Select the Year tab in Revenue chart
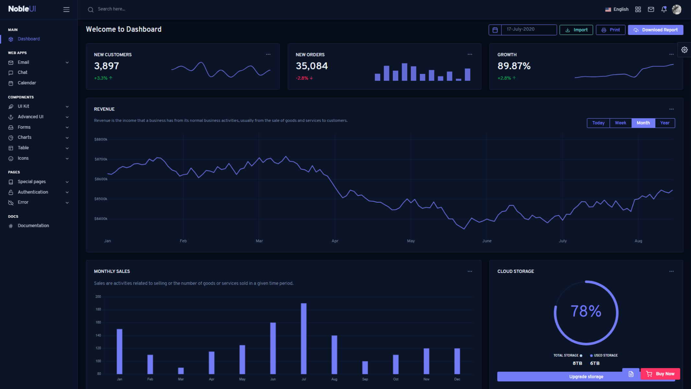Screen dimensions: 691x389 click(665, 123)
